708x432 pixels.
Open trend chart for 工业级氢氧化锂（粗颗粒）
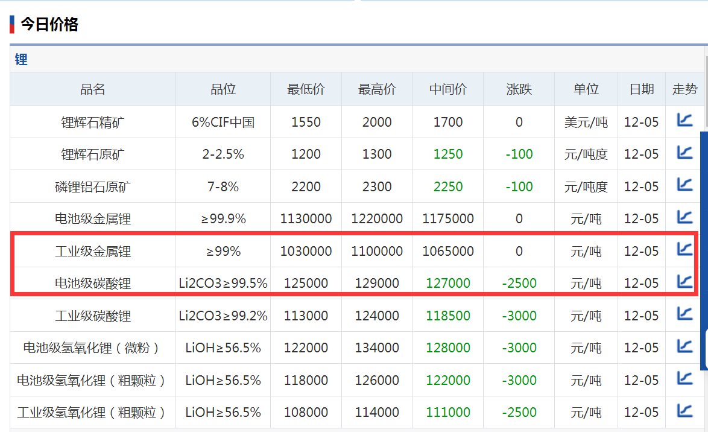(x=684, y=411)
